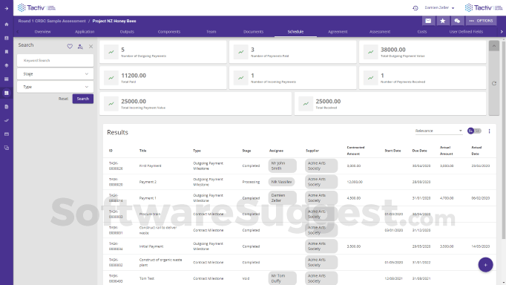Sort by the Contracted Amount column header
This screenshot has width=506, height=285.
[355, 151]
